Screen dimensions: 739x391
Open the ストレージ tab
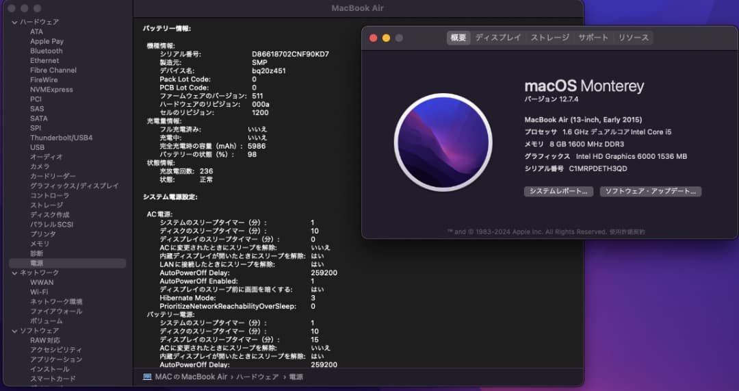tap(550, 38)
